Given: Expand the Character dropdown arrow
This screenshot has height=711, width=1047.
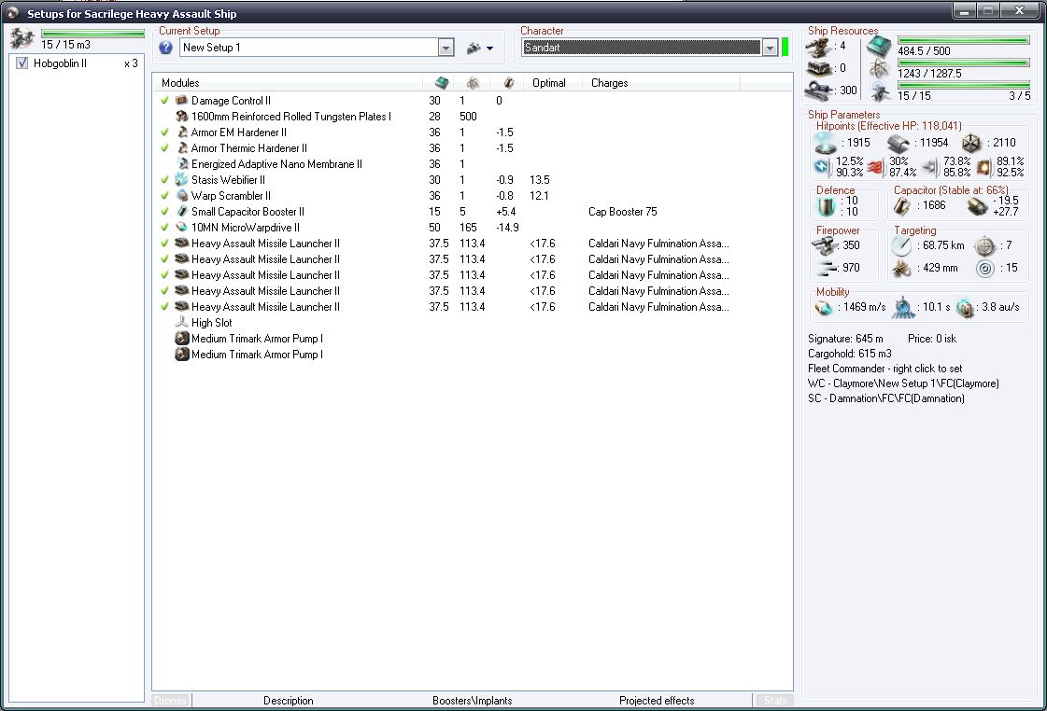Looking at the screenshot, I should click(x=770, y=48).
